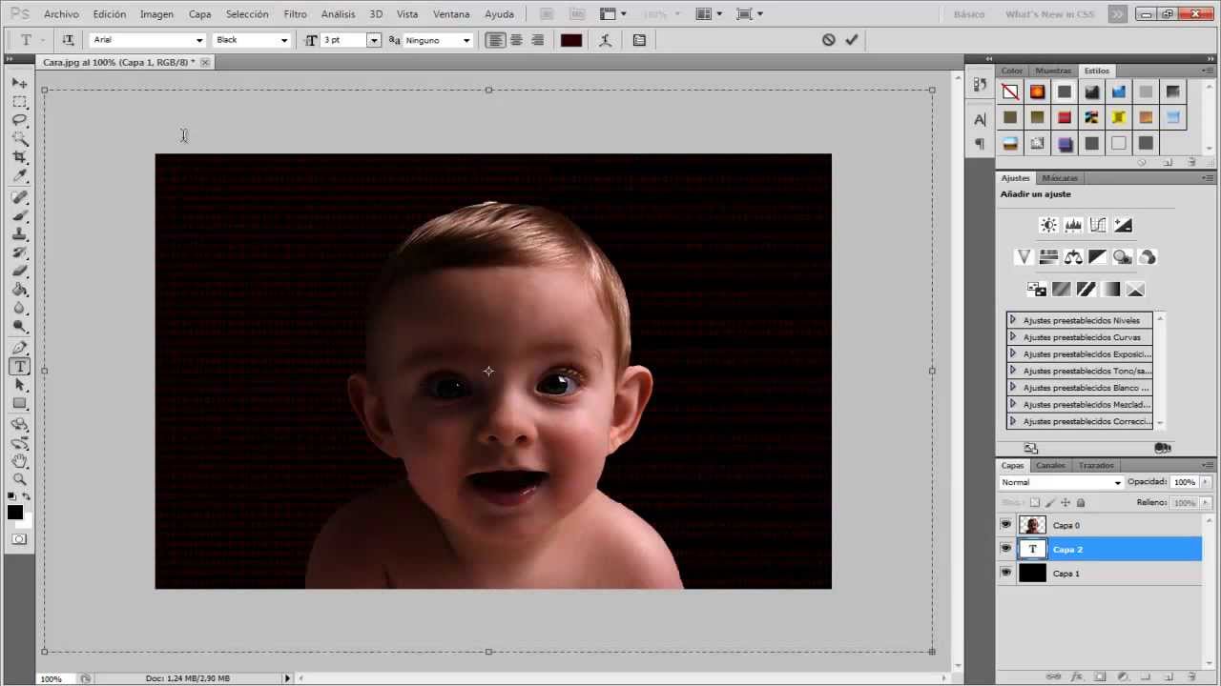1221x686 pixels.
Task: Open the Capa menu
Action: [x=199, y=14]
